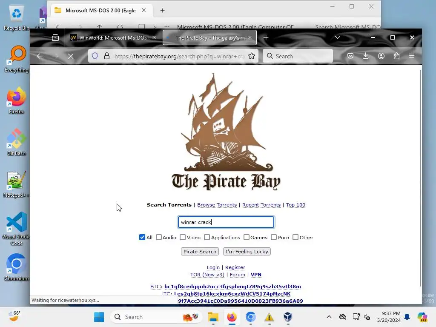The width and height of the screenshot is (436, 327).
Task: Open Firefox account icon
Action: [381, 56]
